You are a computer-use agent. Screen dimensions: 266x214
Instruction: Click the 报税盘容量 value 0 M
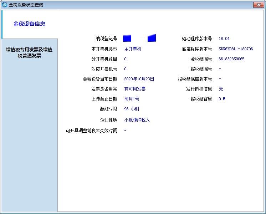tap(222, 99)
